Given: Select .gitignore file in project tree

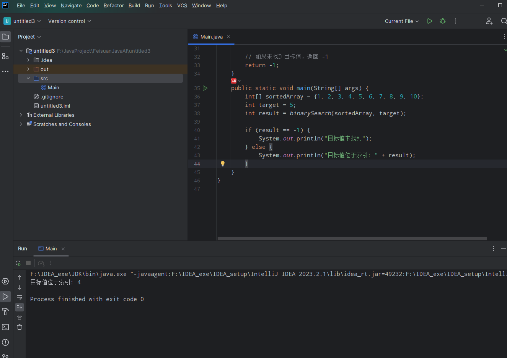Looking at the screenshot, I should pyautogui.click(x=49, y=97).
